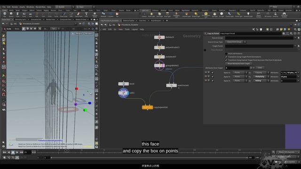Image resolution: width=301 pixels, height=169 pixels.
Task: Open the File menu
Action: [x=4, y=7]
